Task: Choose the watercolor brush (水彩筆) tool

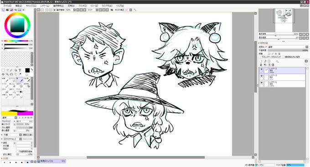Action: [x=27, y=80]
